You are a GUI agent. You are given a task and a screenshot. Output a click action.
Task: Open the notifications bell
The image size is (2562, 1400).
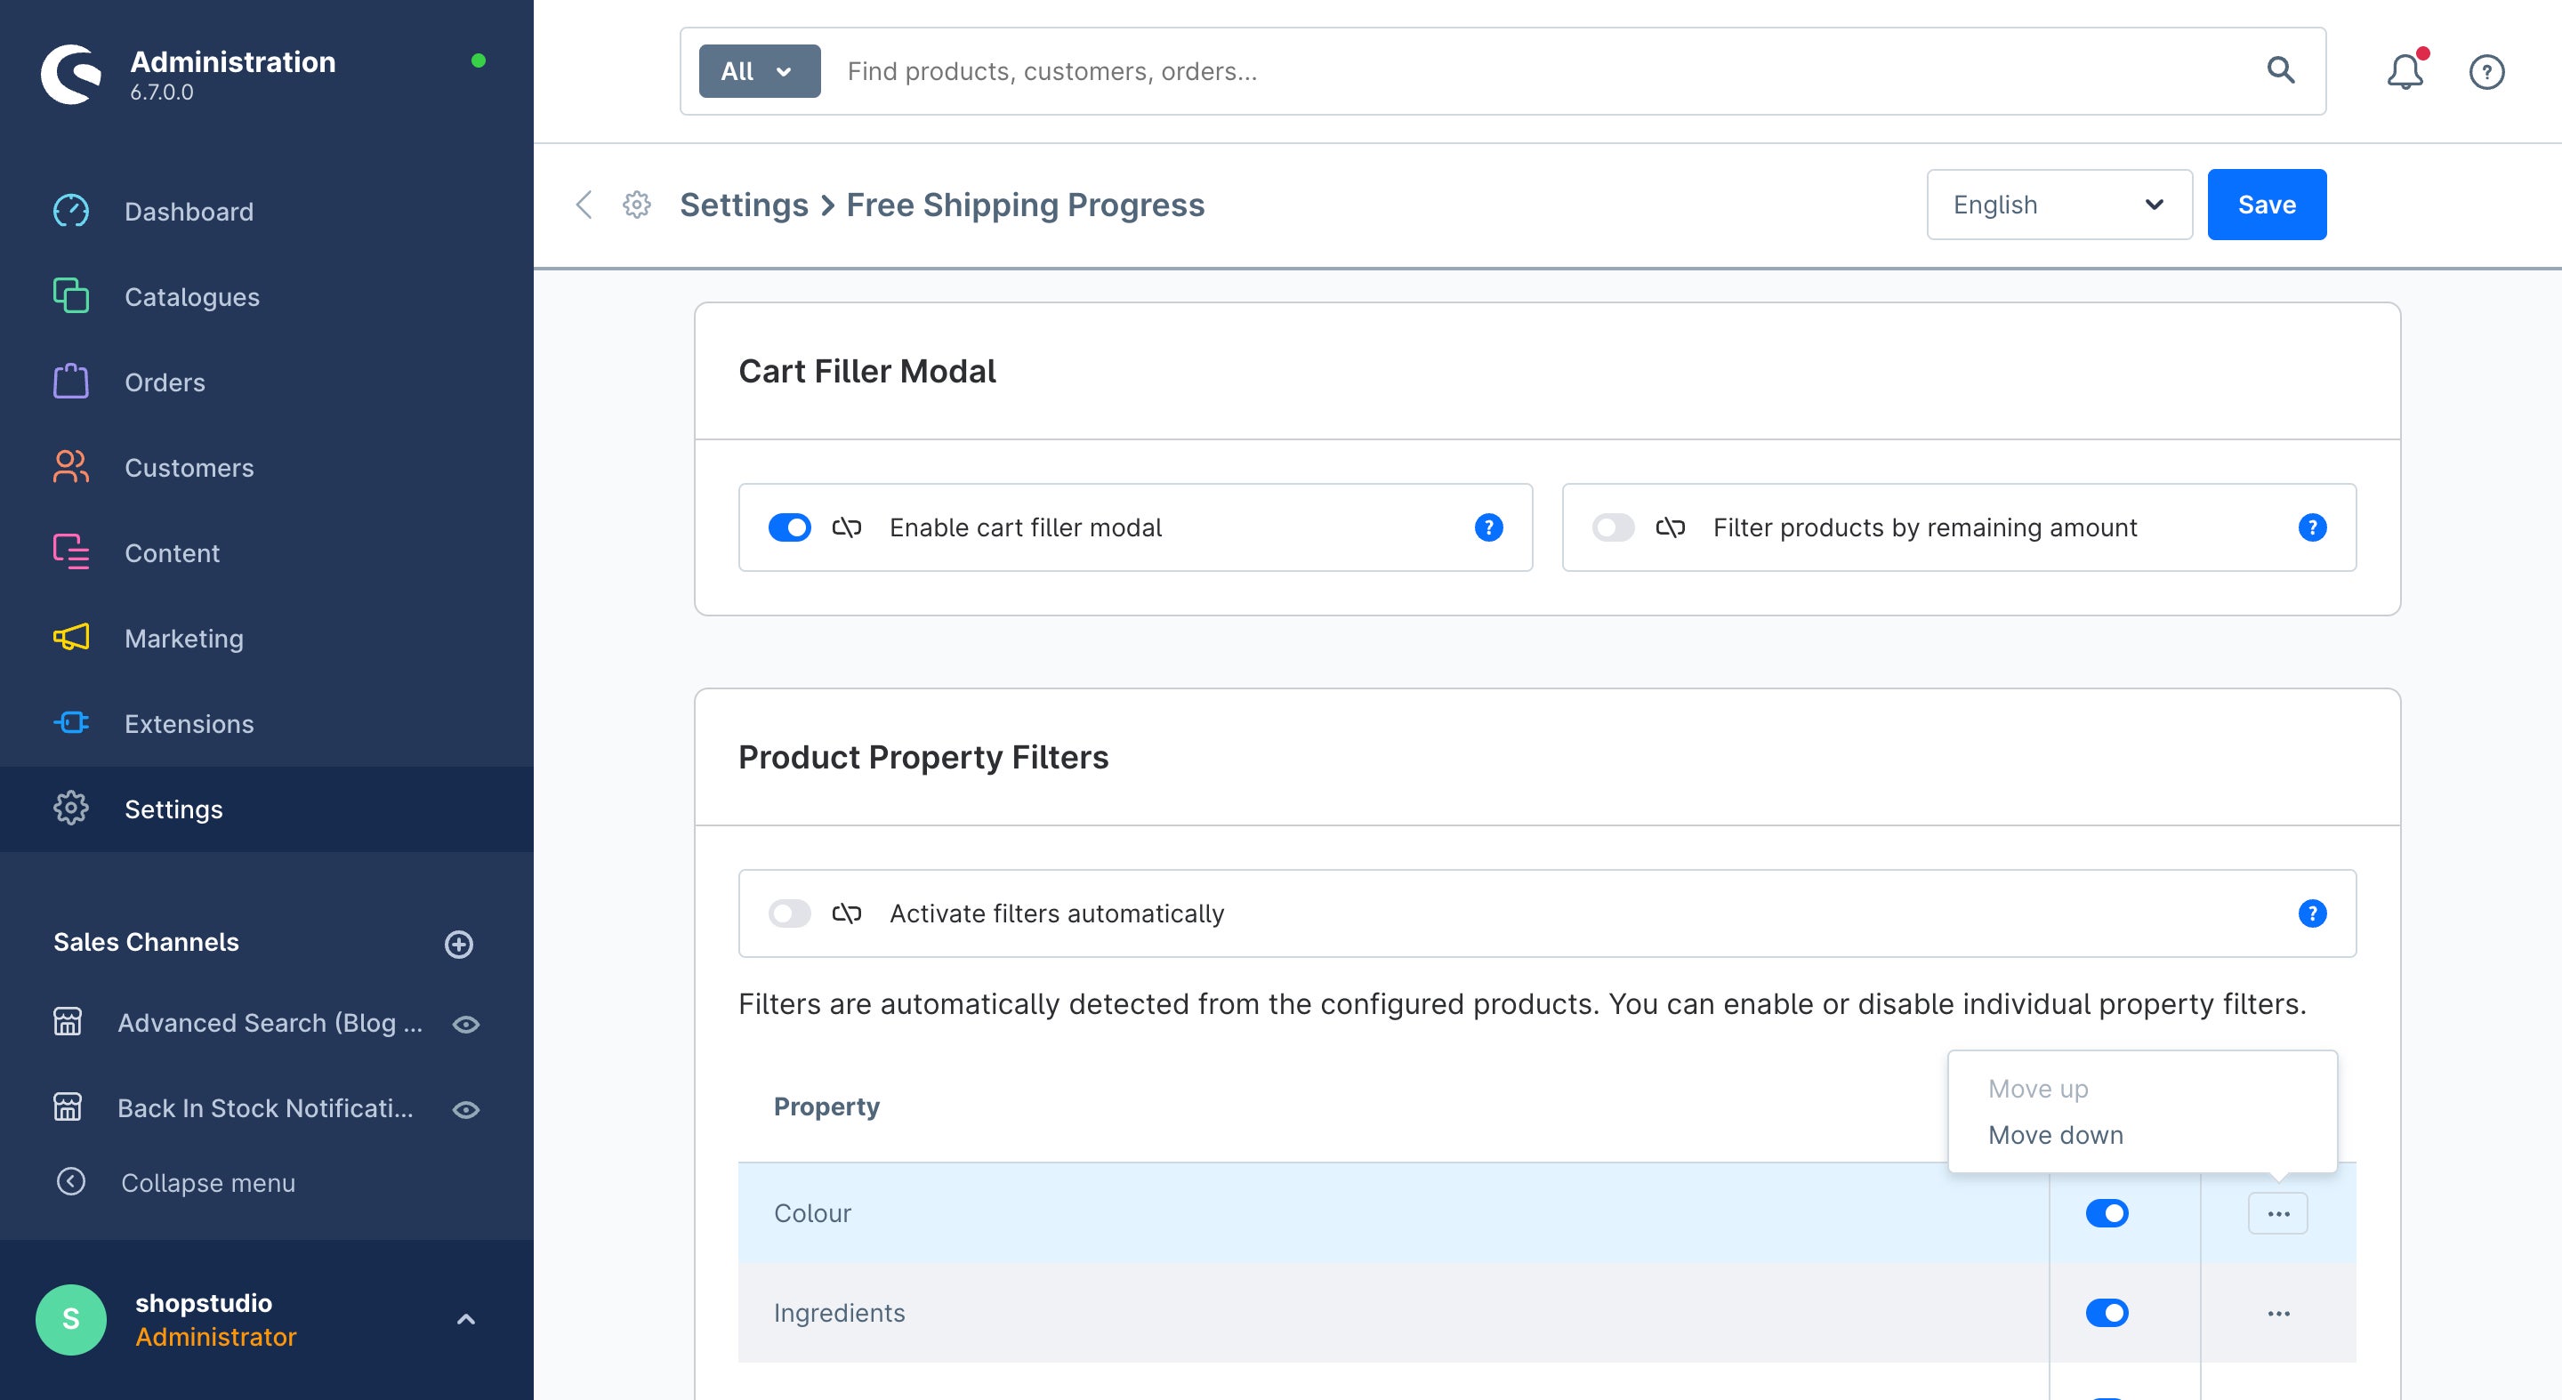tap(2405, 71)
